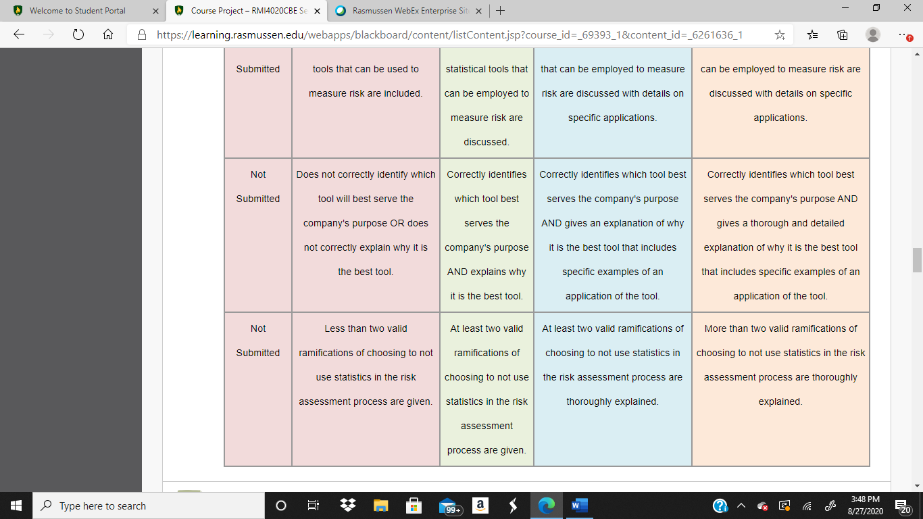The image size is (923, 519).
Task: Click 'Less than two valid' cell text
Action: pyautogui.click(x=366, y=328)
